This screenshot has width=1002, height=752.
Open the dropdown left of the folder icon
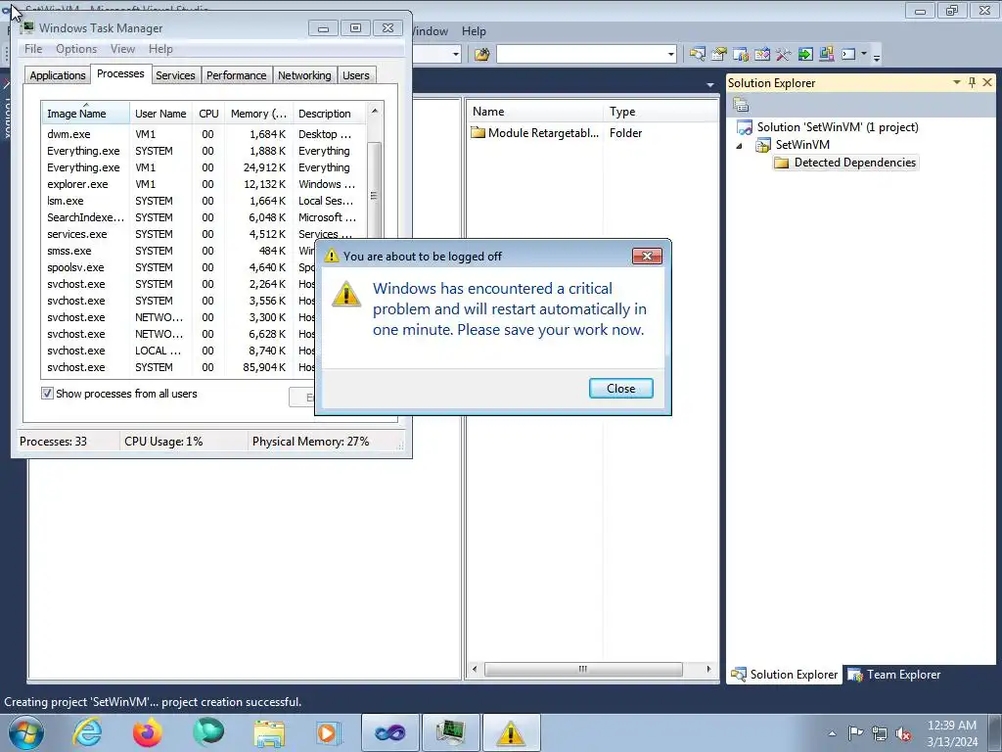[x=456, y=55]
